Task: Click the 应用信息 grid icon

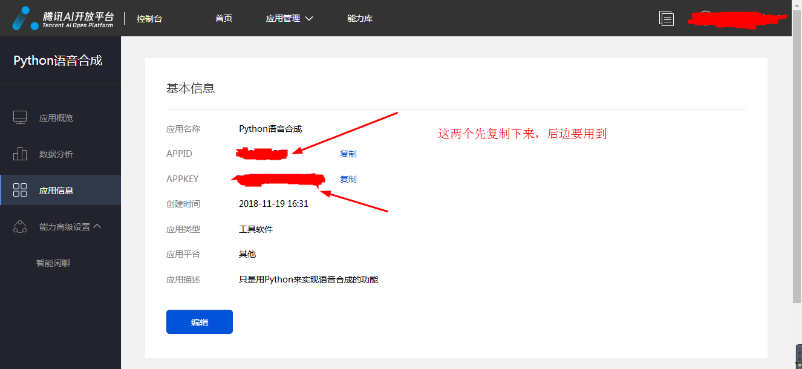Action: click(20, 190)
